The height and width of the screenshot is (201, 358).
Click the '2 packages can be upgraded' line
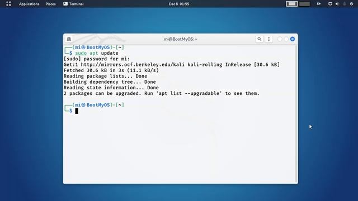pos(162,93)
